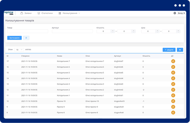Click the Id 17 cell
Image resolution: width=190 pixels, height=123 pixels.
pos(8,61)
